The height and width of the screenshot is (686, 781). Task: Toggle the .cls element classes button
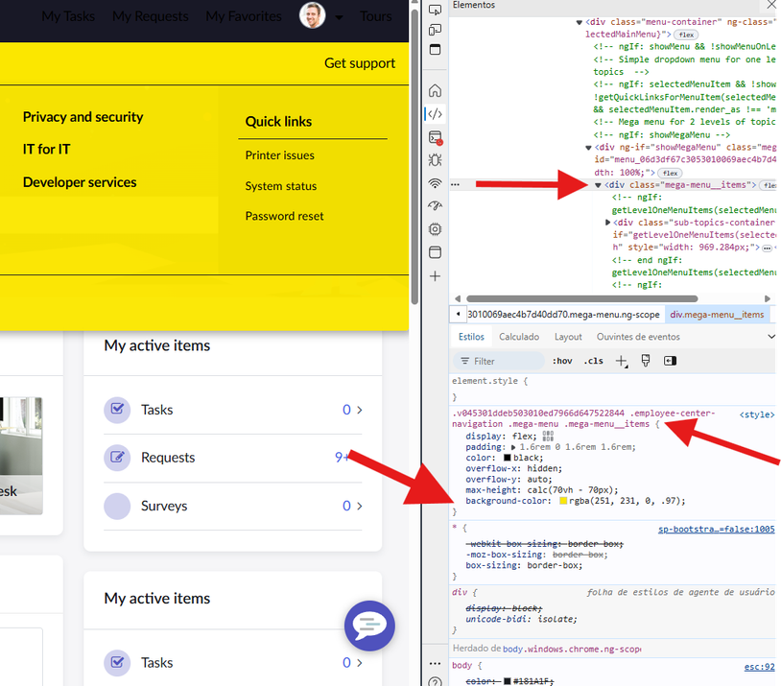(x=593, y=361)
